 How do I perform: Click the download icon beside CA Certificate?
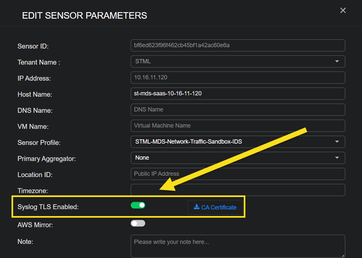pyautogui.click(x=197, y=207)
